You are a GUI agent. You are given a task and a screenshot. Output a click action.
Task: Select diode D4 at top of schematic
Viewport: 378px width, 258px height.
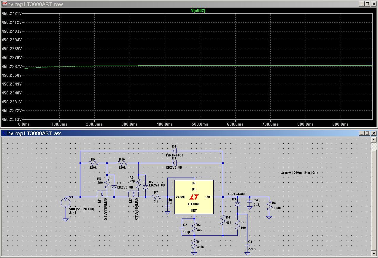coord(174,151)
